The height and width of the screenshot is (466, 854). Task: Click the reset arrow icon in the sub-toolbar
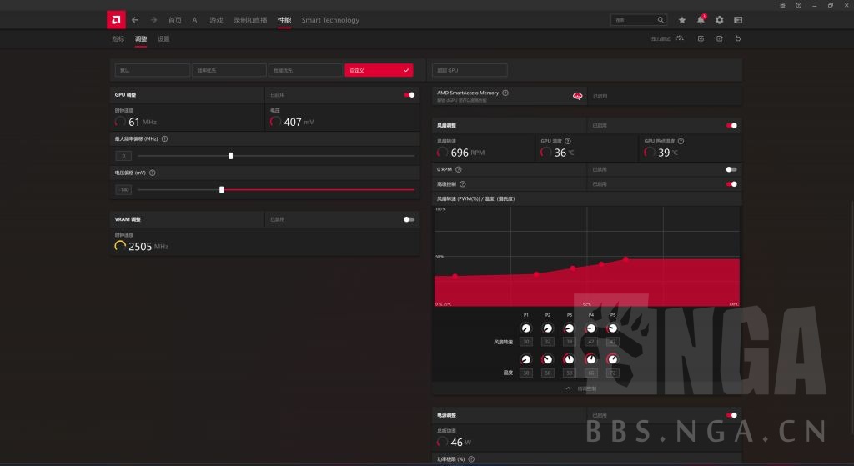coord(738,38)
